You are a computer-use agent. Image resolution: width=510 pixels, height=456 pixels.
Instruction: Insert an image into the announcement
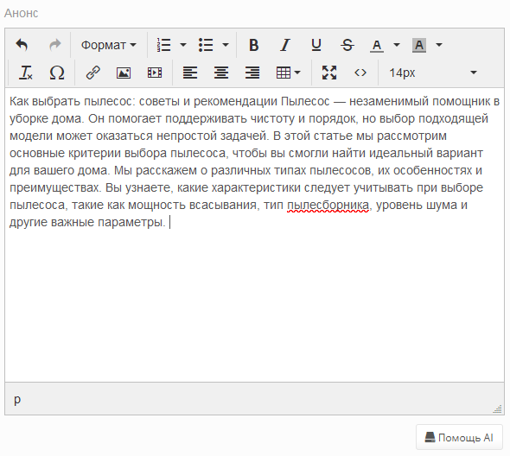(124, 73)
